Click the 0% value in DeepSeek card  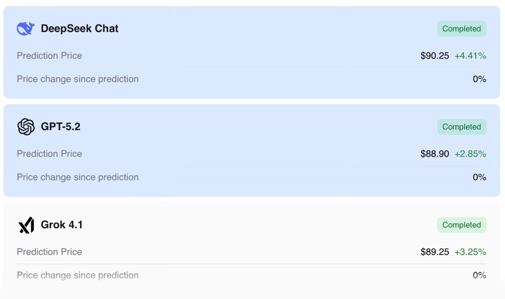pyautogui.click(x=479, y=79)
